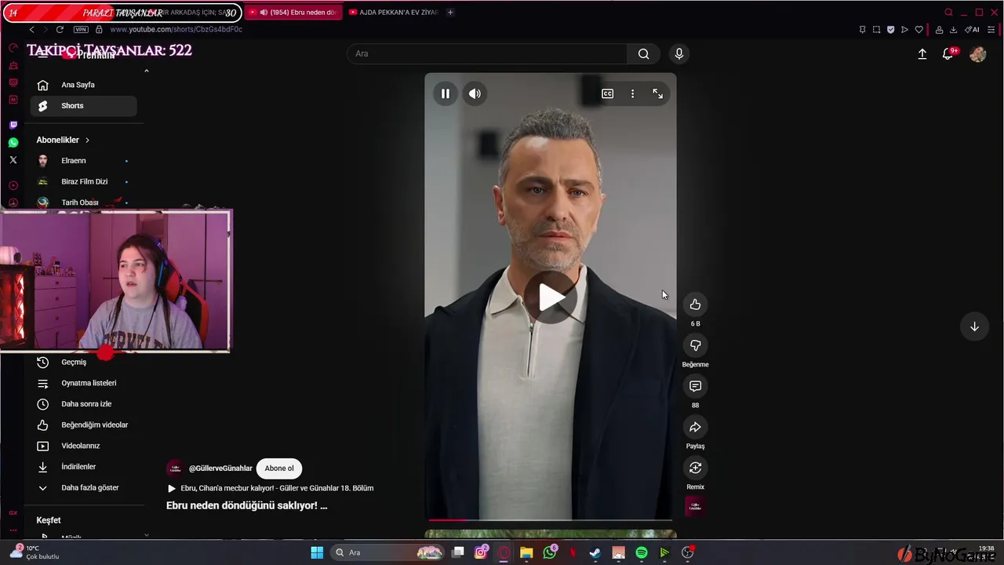Expand the Short title 'Ebru neden döndüğünü saklıyor!'
Screen dimensions: 1004x565
(x=246, y=505)
